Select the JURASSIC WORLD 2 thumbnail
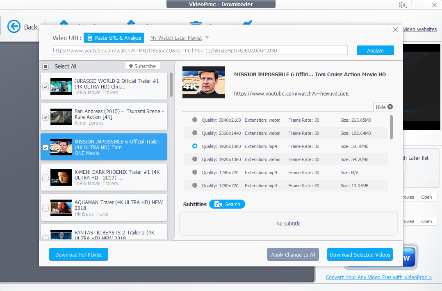442x291 pixels. (61, 86)
